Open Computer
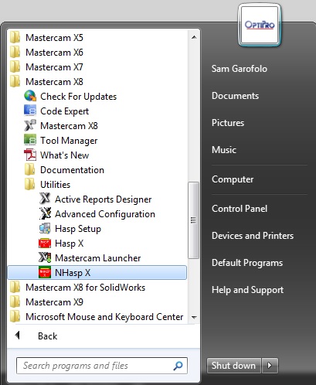Screen dimensions: 316x385 233,179
